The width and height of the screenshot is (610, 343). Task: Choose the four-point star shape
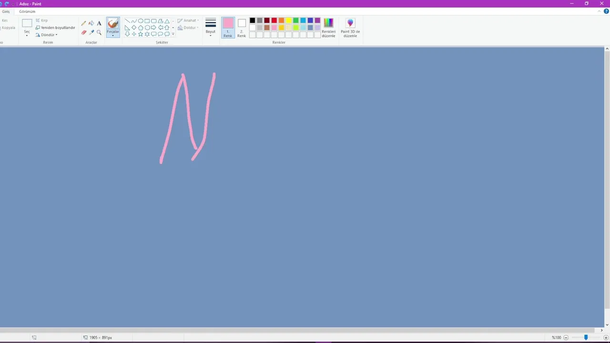[134, 34]
